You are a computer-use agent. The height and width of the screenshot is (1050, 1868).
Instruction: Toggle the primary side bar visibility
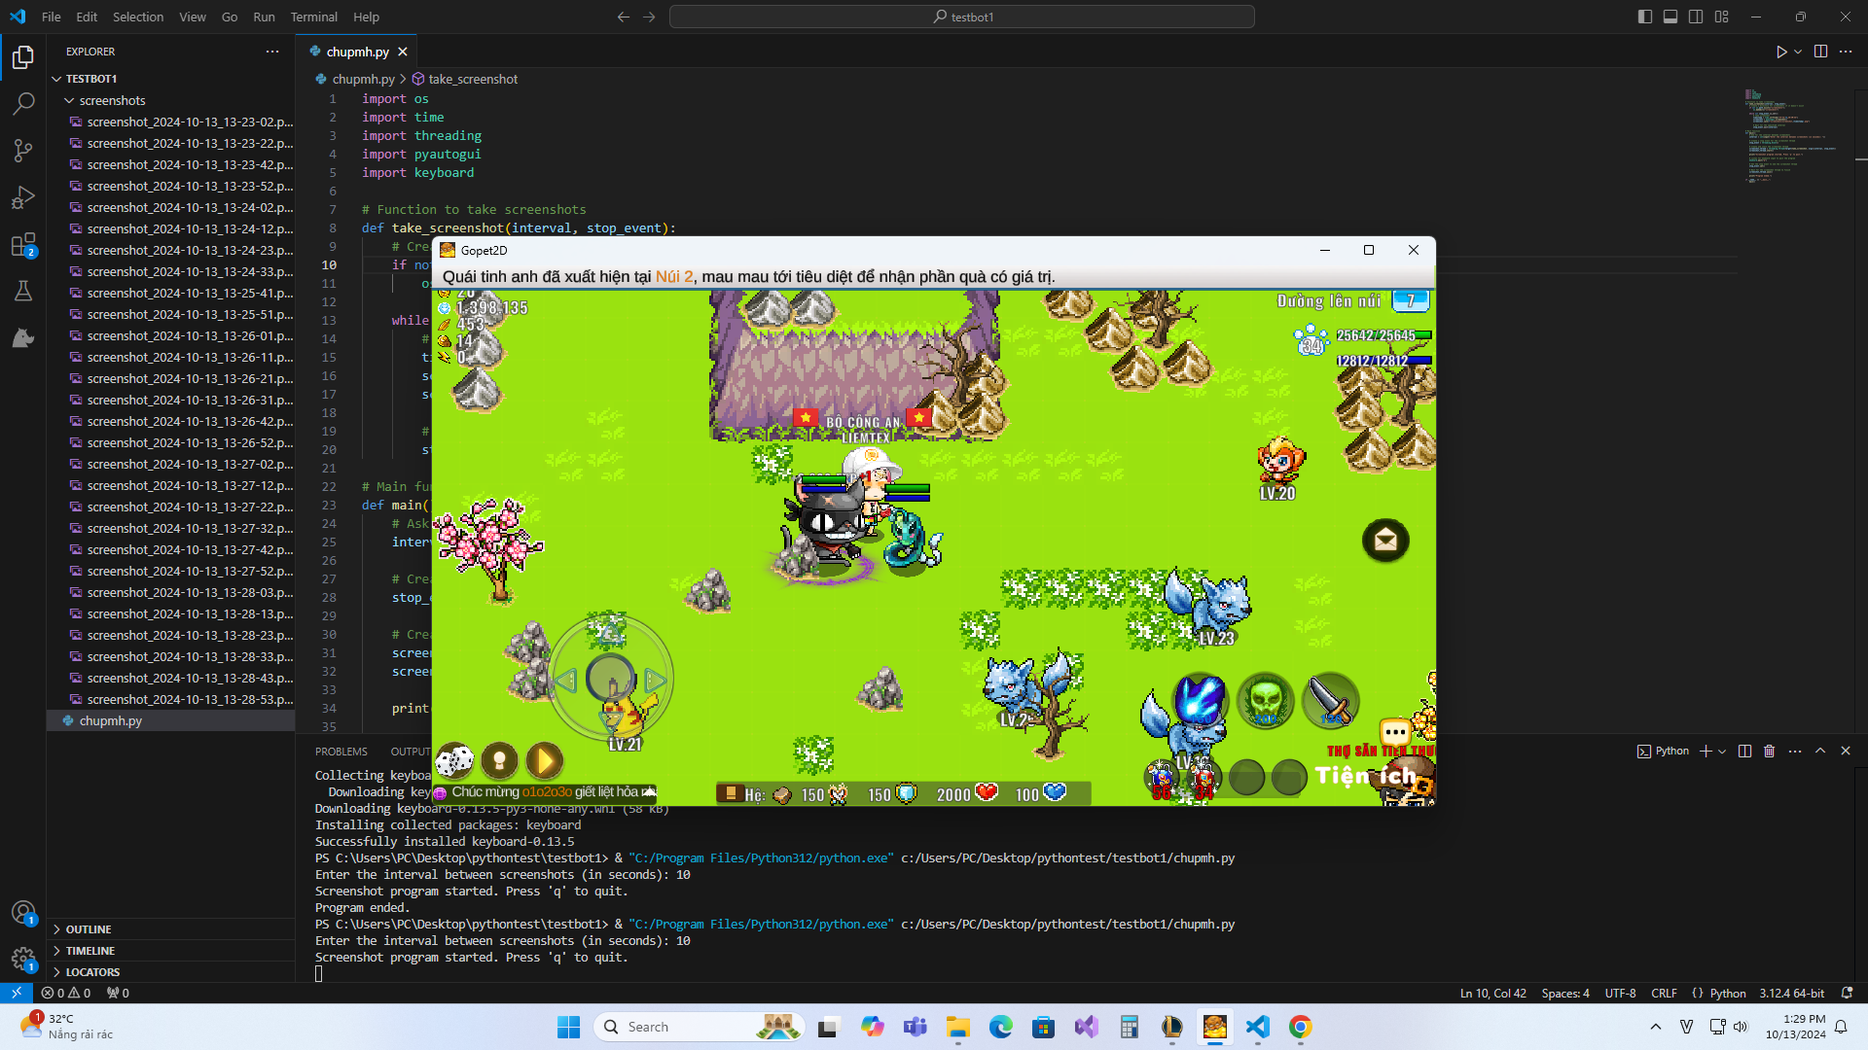tap(1645, 17)
